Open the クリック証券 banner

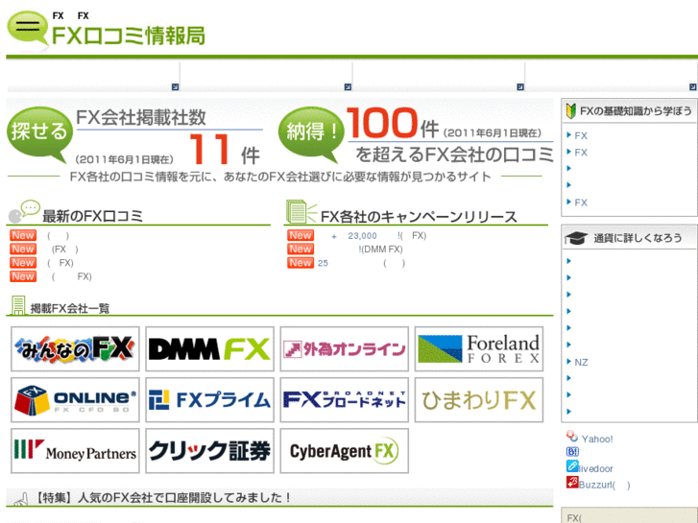pyautogui.click(x=209, y=451)
